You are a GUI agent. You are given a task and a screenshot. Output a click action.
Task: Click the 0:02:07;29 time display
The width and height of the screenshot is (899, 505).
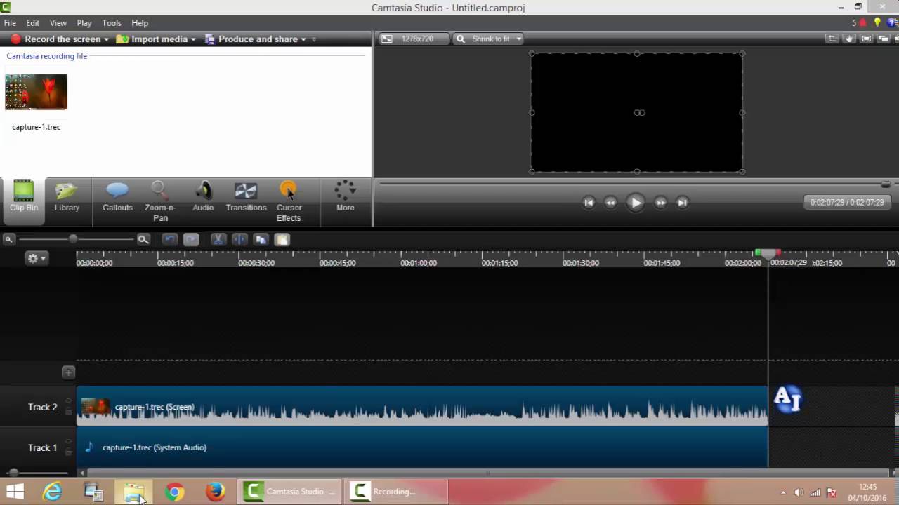click(x=847, y=203)
